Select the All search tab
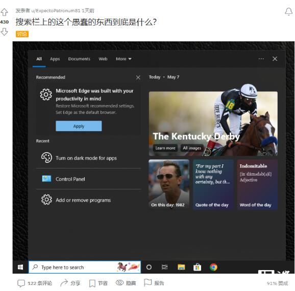This screenshot has height=291, width=295. coord(39,59)
